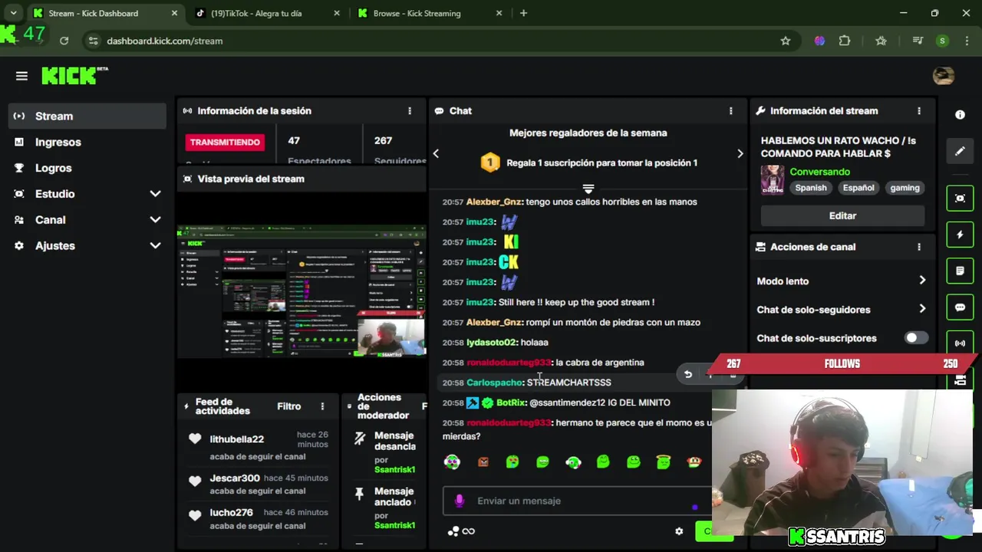Open the hamburger navigation menu

[x=21, y=76]
